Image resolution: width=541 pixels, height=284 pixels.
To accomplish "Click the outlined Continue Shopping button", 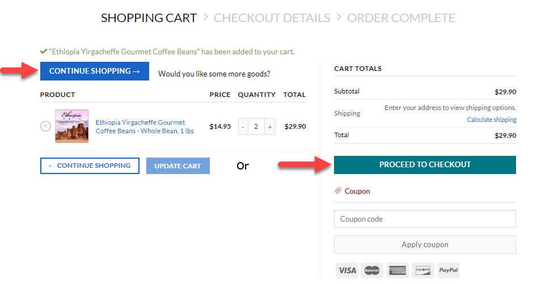I will pyautogui.click(x=90, y=166).
